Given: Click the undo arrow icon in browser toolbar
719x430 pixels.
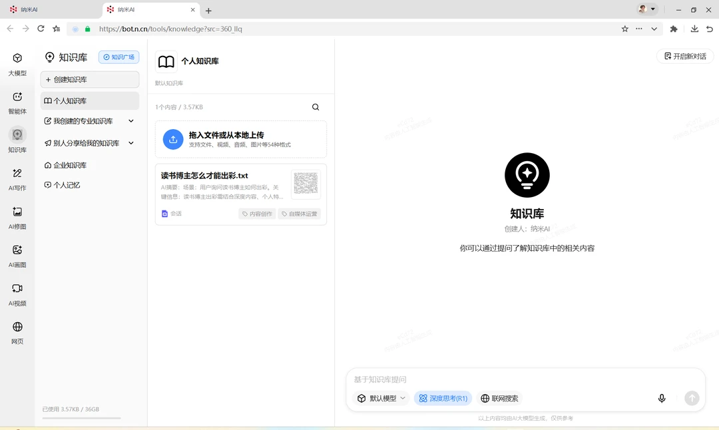Looking at the screenshot, I should click(710, 29).
